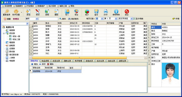Click the 修改 pencil toolbar icon

[x=38, y=11]
